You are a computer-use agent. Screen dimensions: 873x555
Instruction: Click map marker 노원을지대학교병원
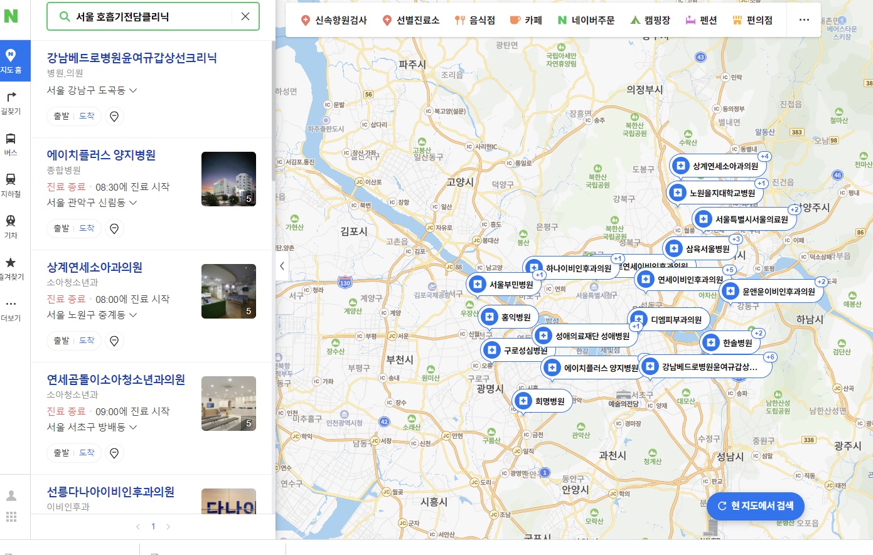(x=715, y=193)
